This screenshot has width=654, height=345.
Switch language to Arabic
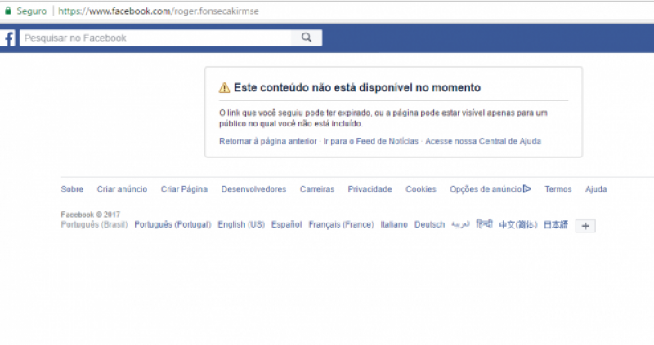pos(460,224)
